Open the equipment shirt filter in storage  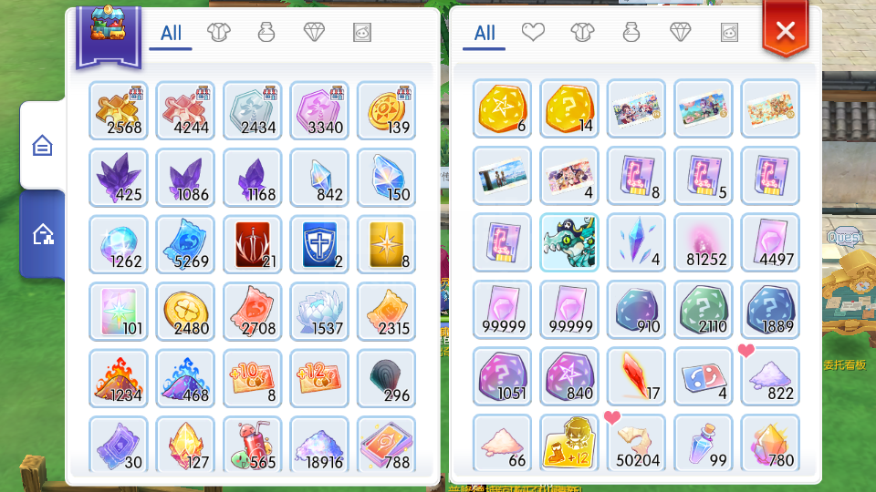tap(218, 33)
